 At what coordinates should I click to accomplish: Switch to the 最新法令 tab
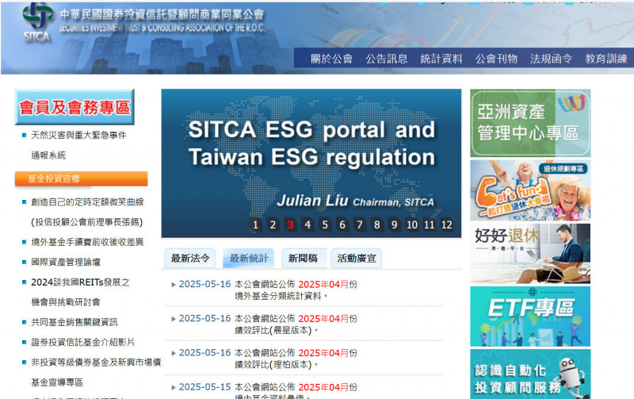coord(190,258)
